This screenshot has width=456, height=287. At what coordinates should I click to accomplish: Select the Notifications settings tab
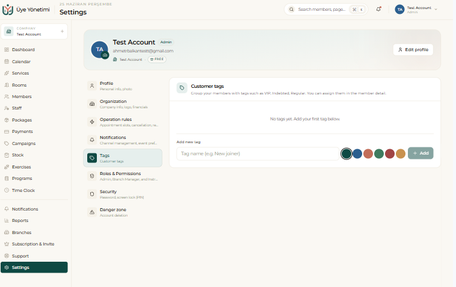(123, 140)
